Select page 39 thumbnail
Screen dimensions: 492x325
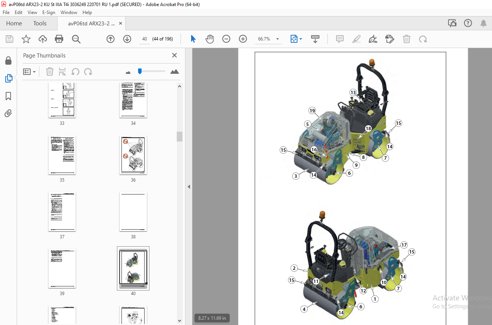pyautogui.click(x=62, y=269)
